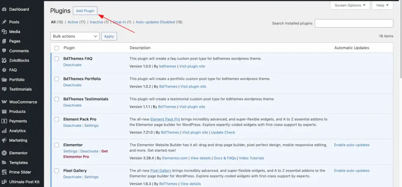Click the Add Plugin button
This screenshot has height=187, width=402.
click(85, 11)
